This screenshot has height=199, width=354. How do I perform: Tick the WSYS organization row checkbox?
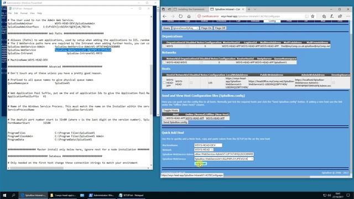(x=164, y=46)
